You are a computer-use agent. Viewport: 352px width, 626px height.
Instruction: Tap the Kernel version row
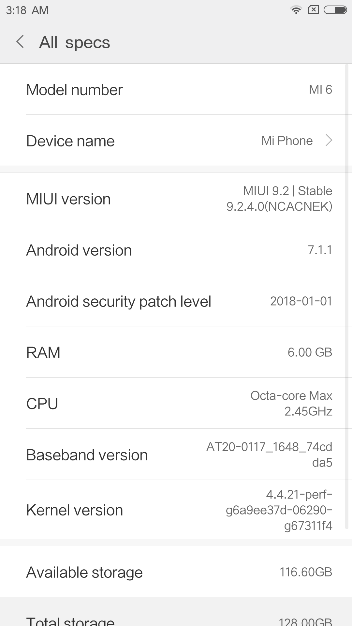[176, 510]
